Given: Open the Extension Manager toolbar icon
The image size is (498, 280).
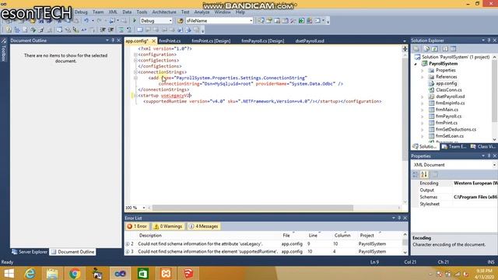Looking at the screenshot, I should click(309, 21).
